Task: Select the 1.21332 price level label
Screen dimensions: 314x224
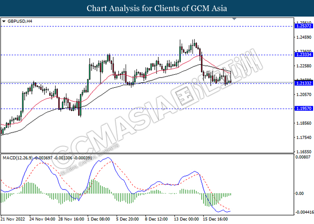Action: coord(304,83)
